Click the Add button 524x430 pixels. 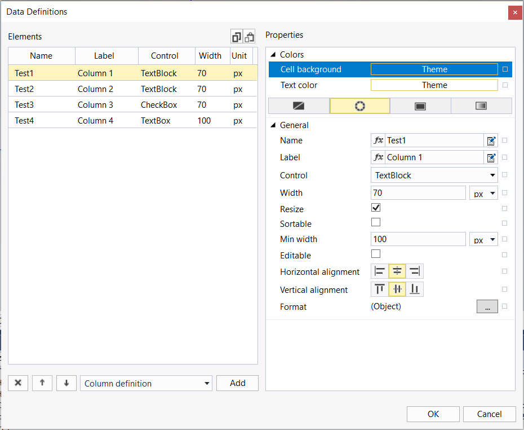[237, 383]
